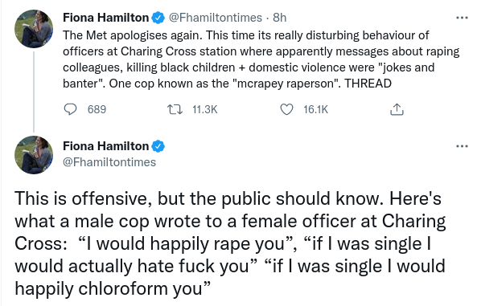Click verified badge beside first Fiona Hamilton name
The width and height of the screenshot is (477, 306).
click(x=158, y=18)
